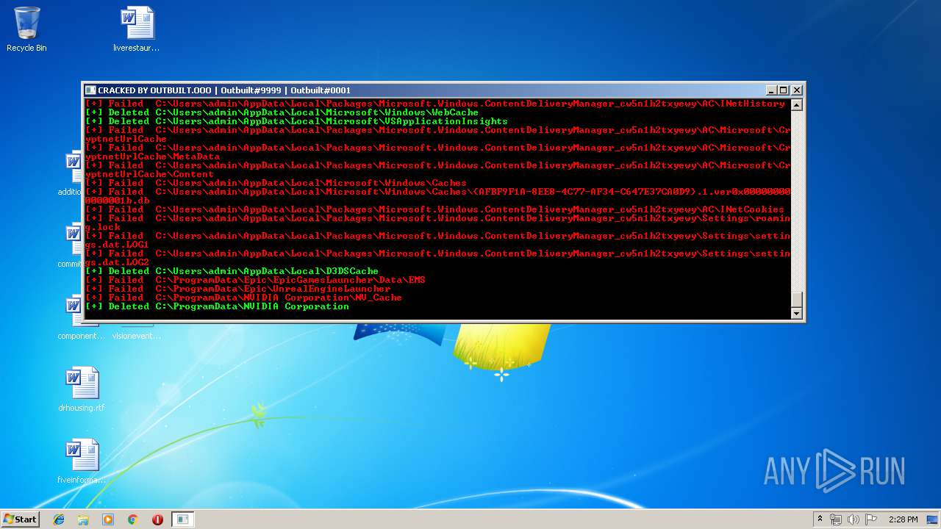941x529 pixels.
Task: Click the 'Failed ...EpicGamesLauncher\Data\EMS' line
Action: click(x=255, y=280)
